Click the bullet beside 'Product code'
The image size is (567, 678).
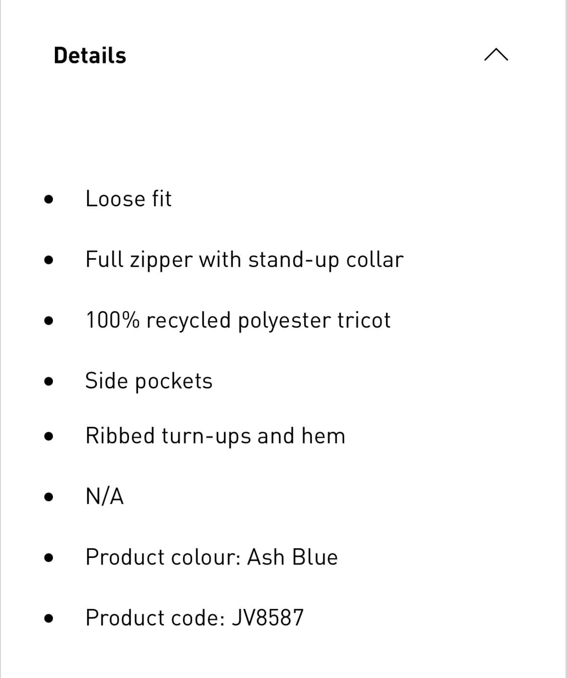(48, 618)
